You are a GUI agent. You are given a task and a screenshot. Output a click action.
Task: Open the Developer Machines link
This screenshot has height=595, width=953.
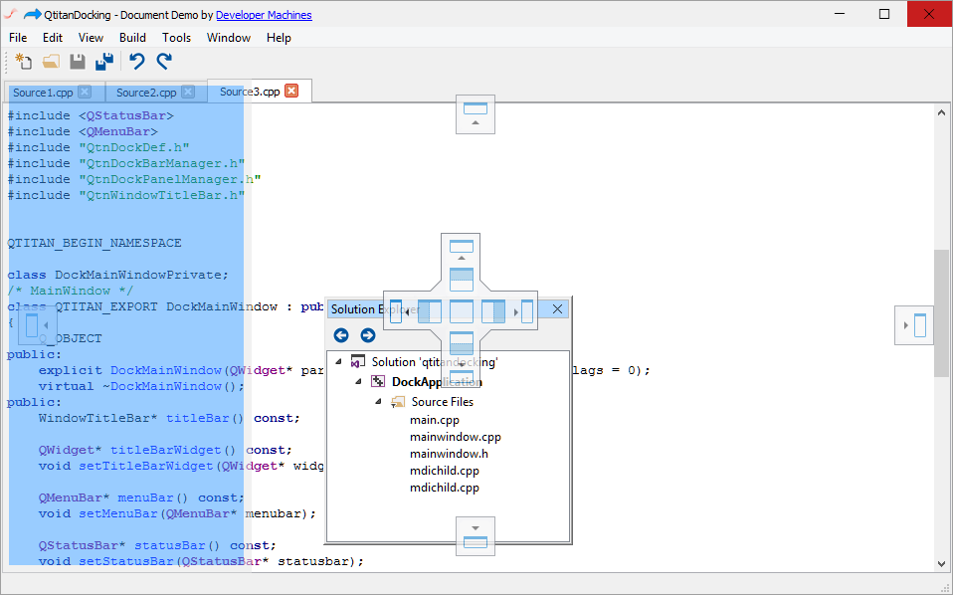click(264, 15)
